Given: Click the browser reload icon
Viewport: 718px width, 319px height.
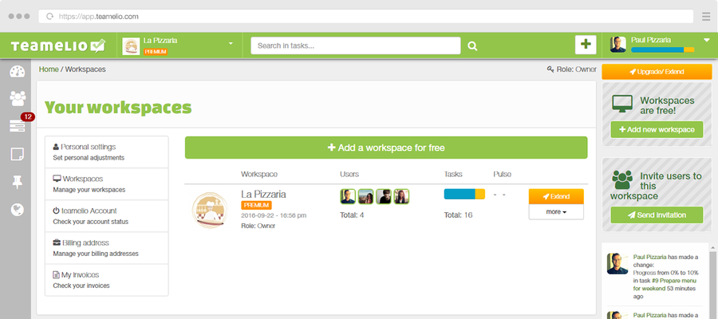Looking at the screenshot, I should point(49,17).
